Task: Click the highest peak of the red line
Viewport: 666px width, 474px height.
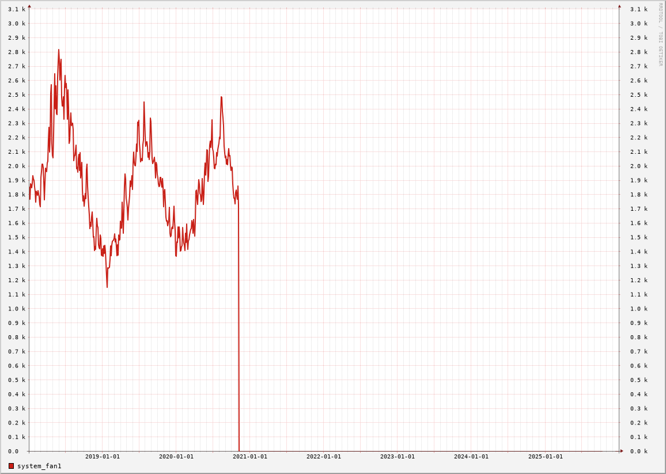Action: point(58,50)
